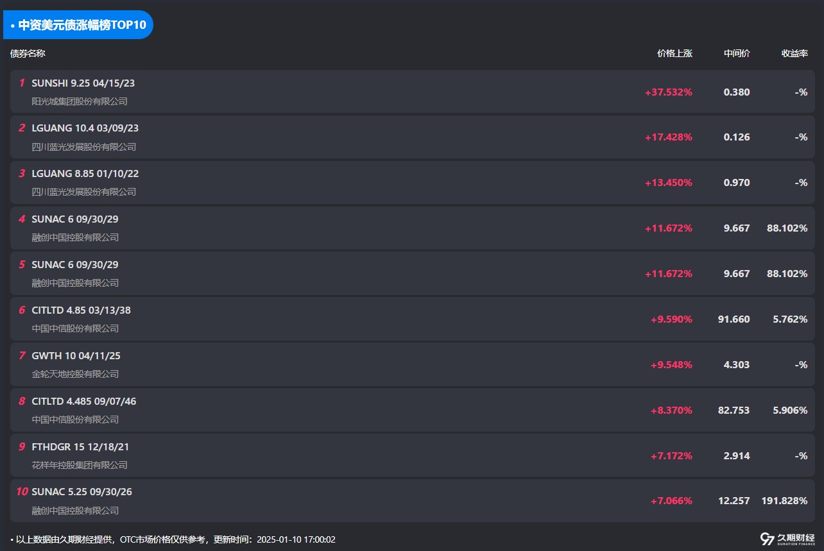Select the 中资美元债涨幅榜TOP10 title tab
This screenshot has width=824, height=551.
pos(78,25)
